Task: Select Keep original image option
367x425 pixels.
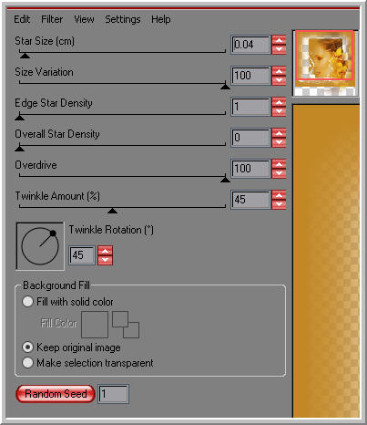Action: (27, 347)
